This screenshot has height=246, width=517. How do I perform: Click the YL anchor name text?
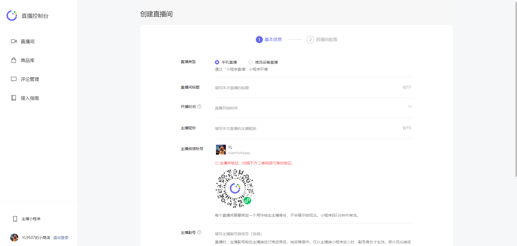point(230,147)
